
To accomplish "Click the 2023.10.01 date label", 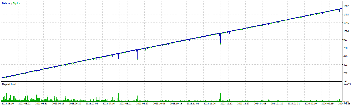I will point(159,104).
